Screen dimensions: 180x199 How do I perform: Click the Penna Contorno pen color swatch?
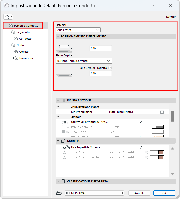158,127
